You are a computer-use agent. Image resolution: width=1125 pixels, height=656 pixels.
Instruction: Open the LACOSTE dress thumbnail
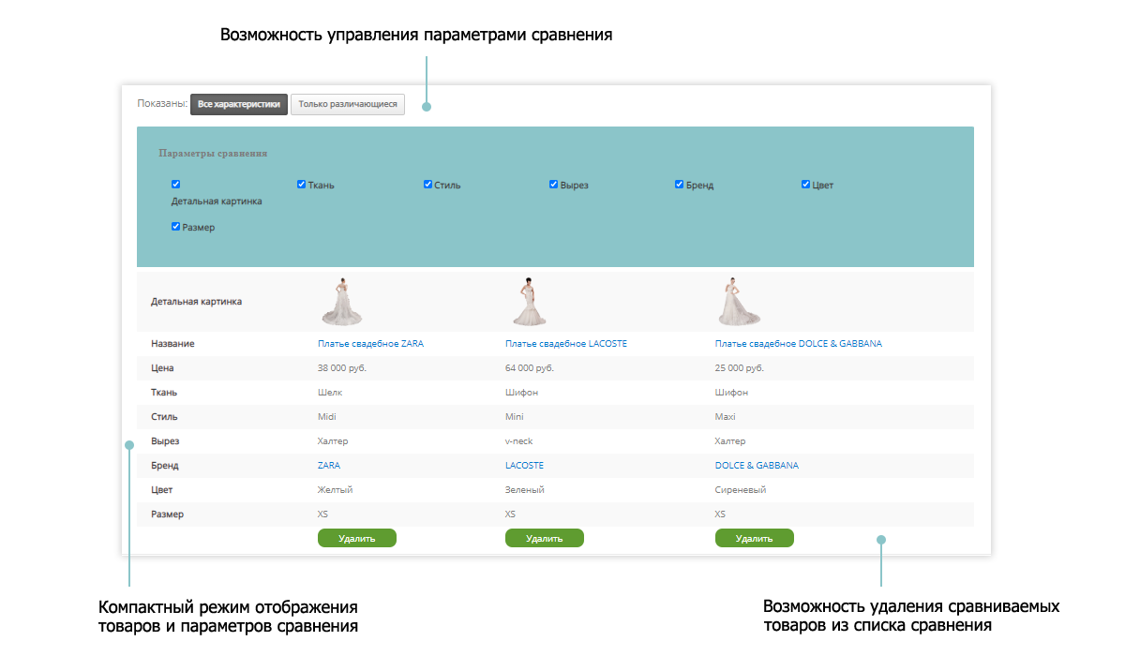(529, 302)
